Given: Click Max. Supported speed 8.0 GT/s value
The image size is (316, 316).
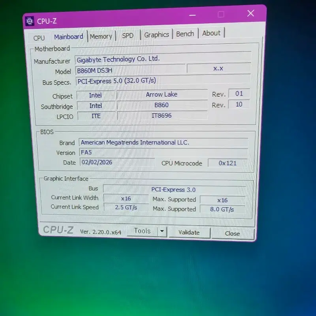Looking at the screenshot, I should click(222, 209).
